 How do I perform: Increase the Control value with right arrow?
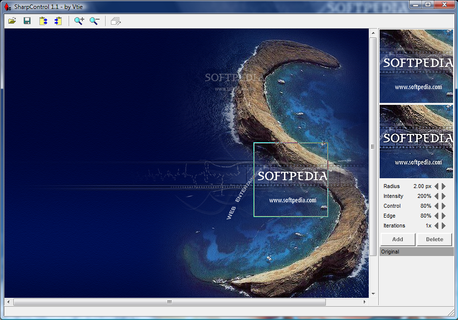coord(444,206)
